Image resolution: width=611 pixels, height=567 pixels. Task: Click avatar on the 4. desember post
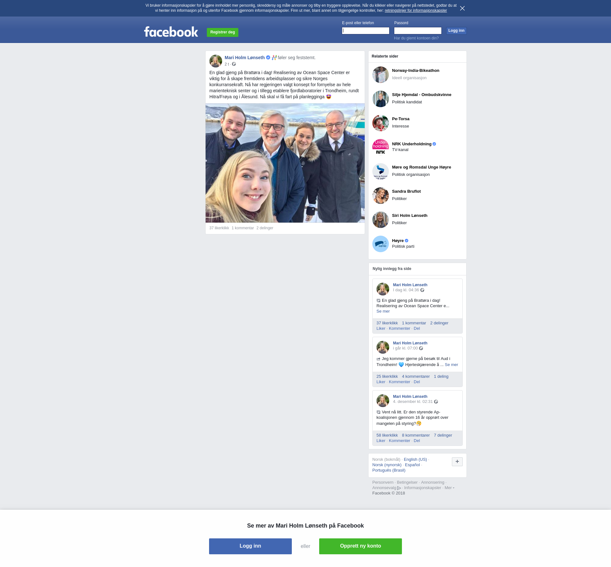point(383,401)
